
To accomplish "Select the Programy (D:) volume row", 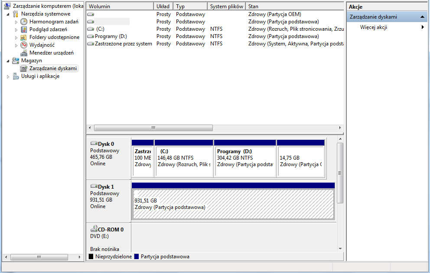I will point(111,36).
